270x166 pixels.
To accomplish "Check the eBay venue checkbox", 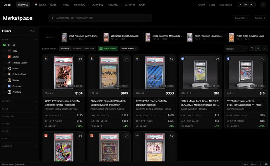I will coord(4,51).
